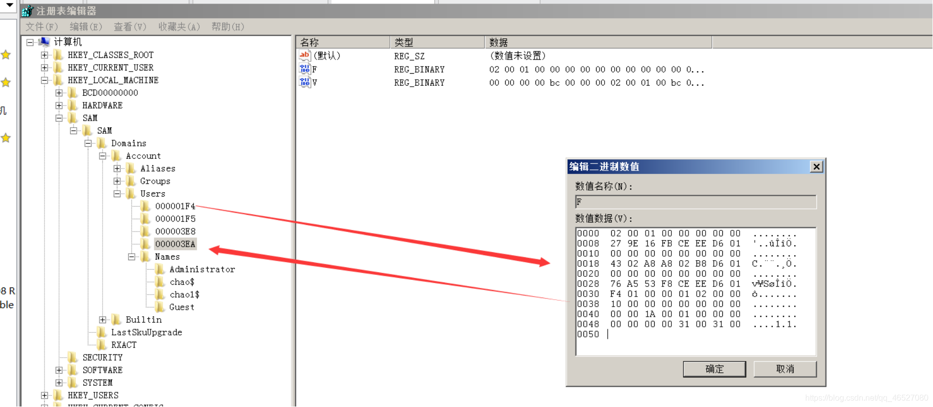Click the 数据 column header
933x407 pixels.
[x=599, y=42]
